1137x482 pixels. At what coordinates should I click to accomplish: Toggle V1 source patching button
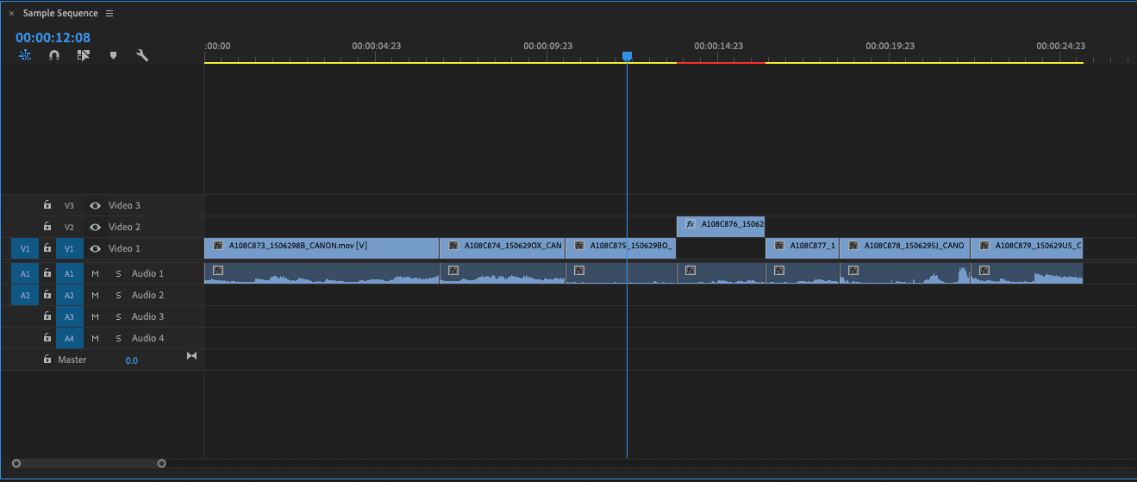click(x=25, y=248)
